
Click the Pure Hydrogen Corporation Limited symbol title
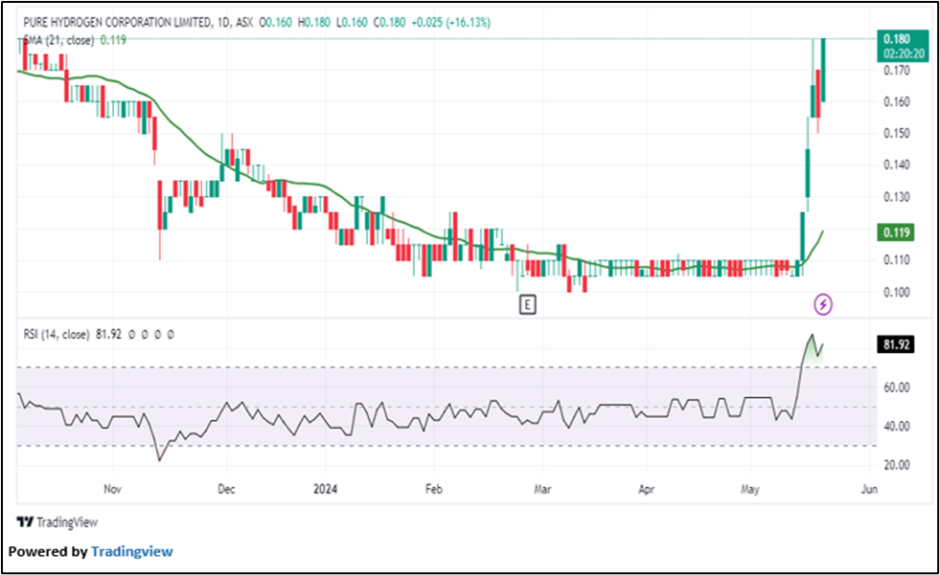[x=117, y=23]
